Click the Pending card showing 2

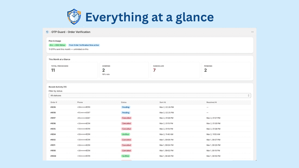[226, 70]
